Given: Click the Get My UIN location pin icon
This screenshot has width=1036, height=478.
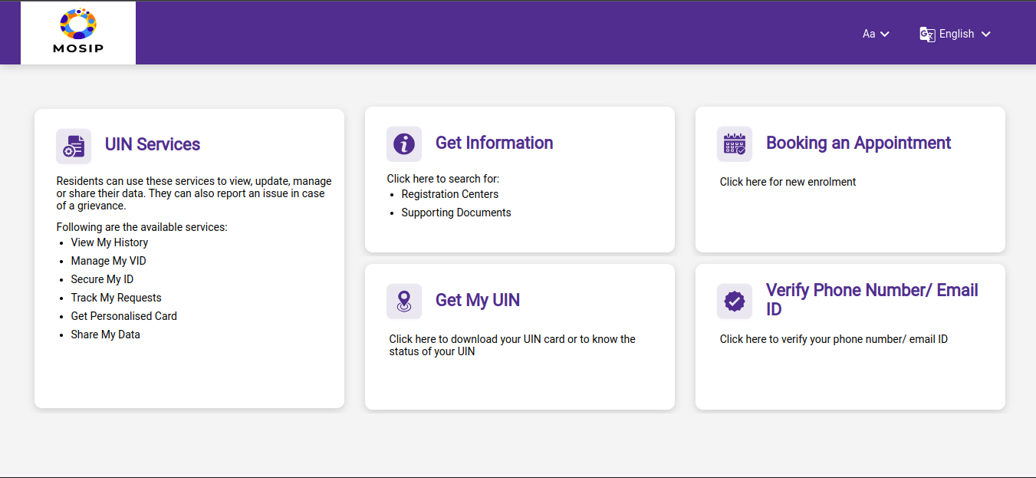Looking at the screenshot, I should coord(404,301).
